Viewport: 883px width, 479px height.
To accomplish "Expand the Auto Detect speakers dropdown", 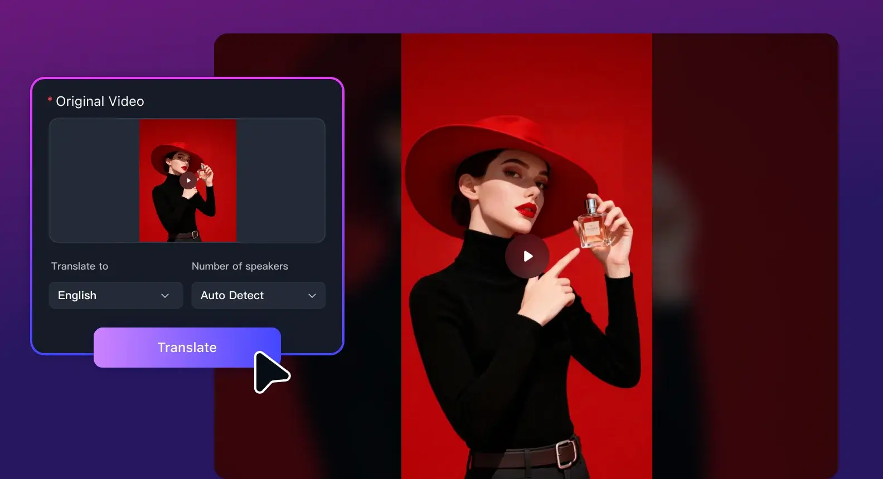I will point(258,295).
